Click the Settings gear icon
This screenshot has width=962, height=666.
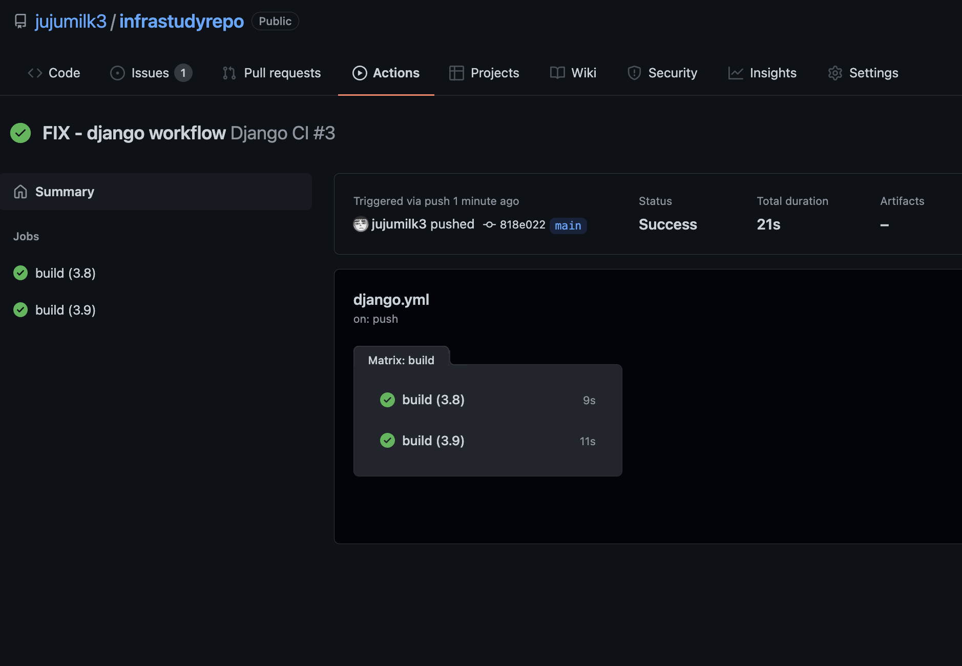pos(835,73)
